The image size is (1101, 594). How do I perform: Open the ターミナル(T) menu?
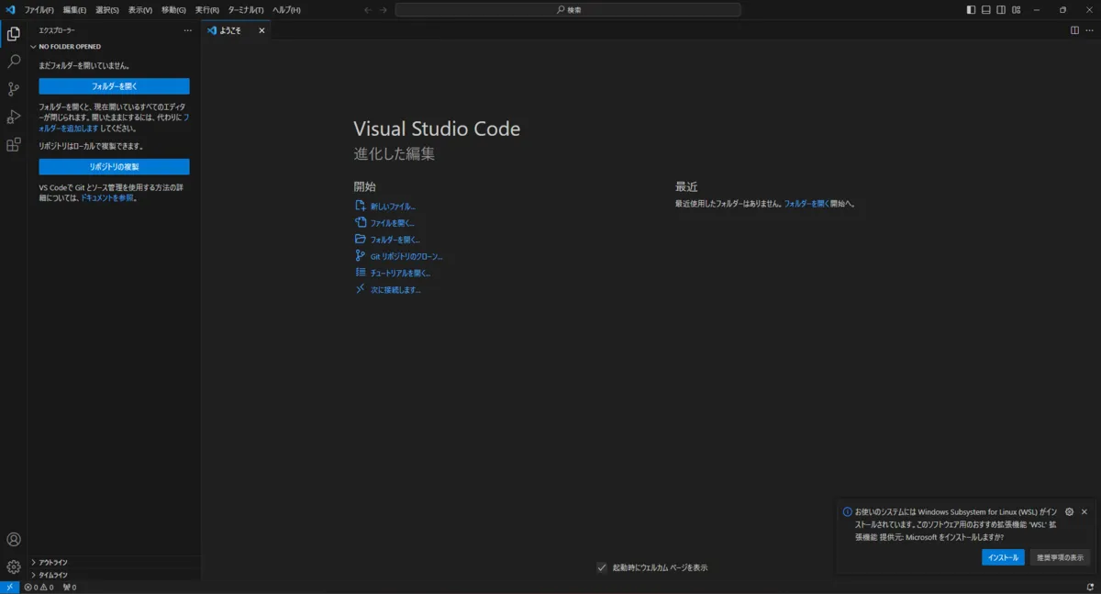[246, 10]
